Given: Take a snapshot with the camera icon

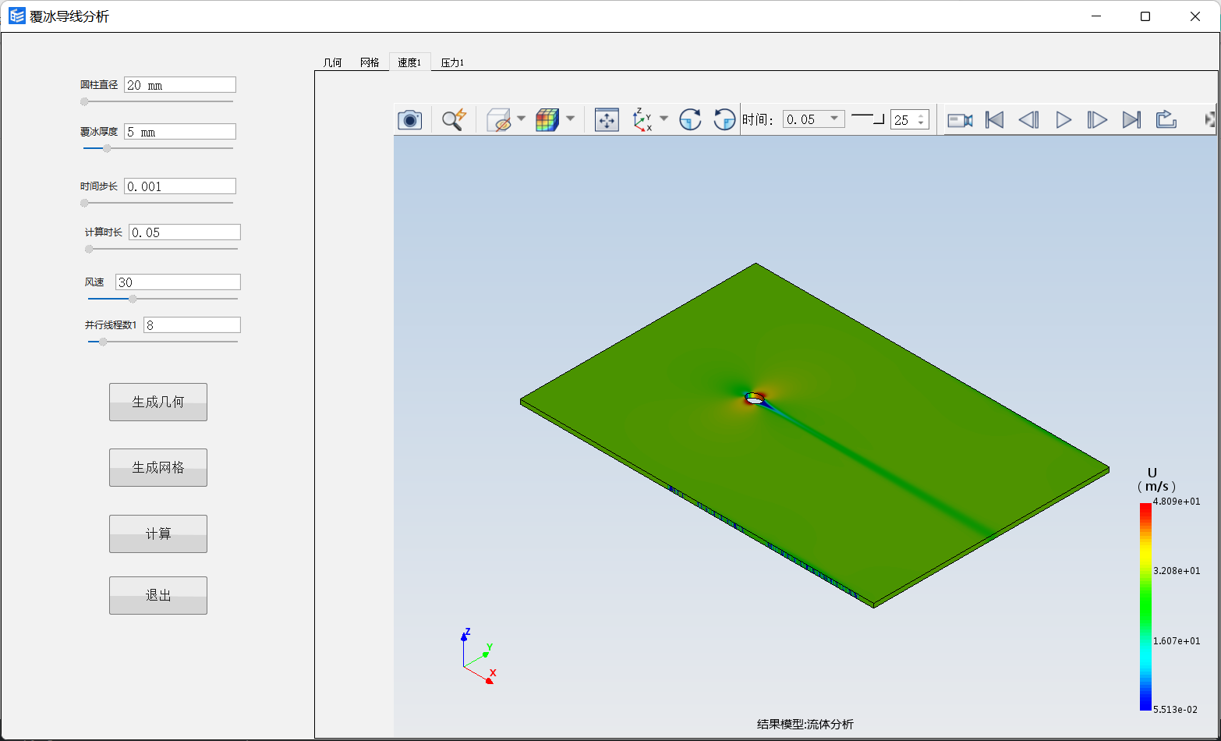Looking at the screenshot, I should click(x=410, y=119).
